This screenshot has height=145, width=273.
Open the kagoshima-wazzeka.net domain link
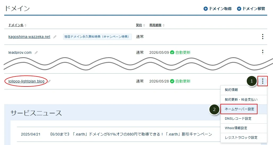[29, 37]
